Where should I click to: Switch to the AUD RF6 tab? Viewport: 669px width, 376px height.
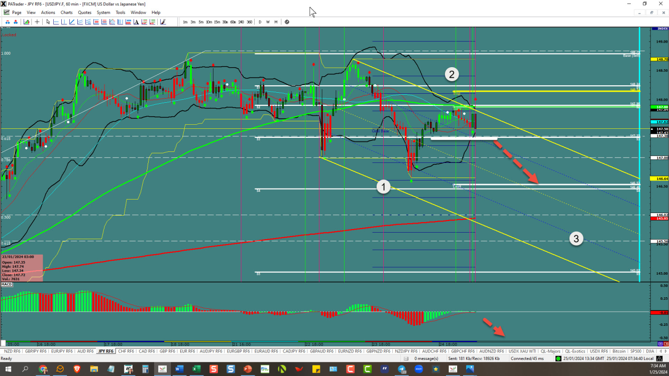pyautogui.click(x=85, y=351)
